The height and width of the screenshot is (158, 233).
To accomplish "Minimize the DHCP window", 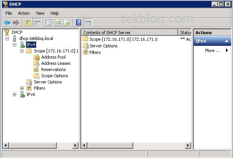I will (214, 4).
